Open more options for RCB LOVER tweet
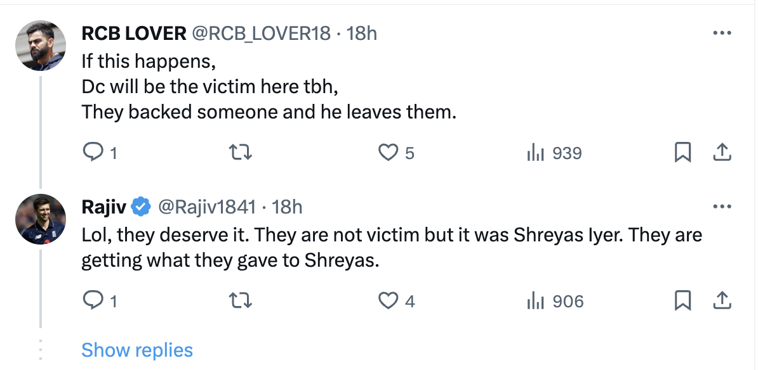This screenshot has width=758, height=370. coord(722,34)
